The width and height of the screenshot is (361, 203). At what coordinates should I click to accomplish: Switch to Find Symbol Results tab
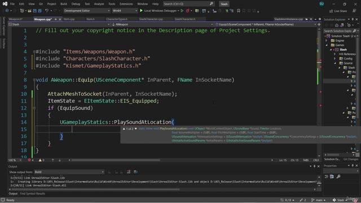33,193
